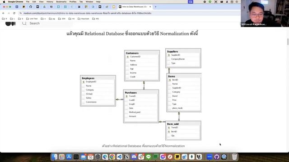
Task: Open the Google Chrome menu
Action: tap(15, 2)
